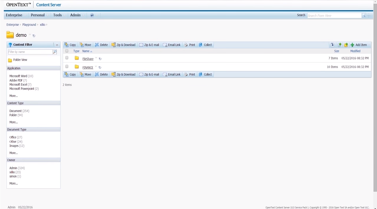
Task: Click the Delete icon in the top toolbar
Action: (97, 45)
